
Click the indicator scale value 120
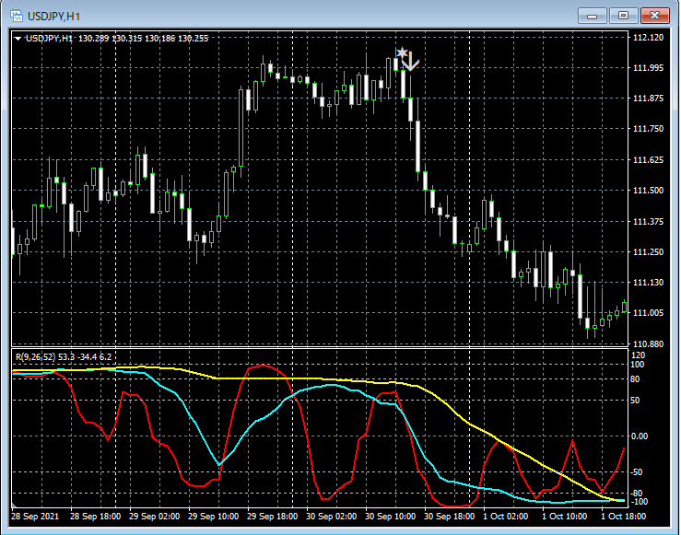tap(638, 355)
